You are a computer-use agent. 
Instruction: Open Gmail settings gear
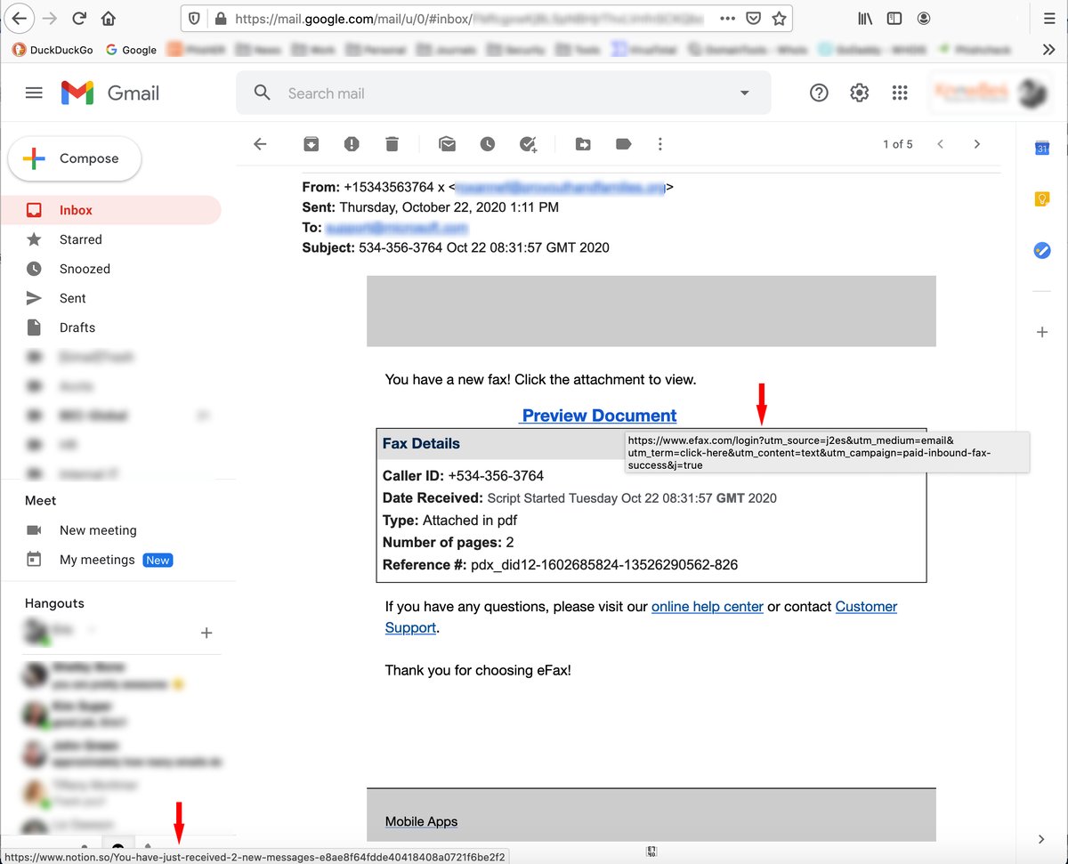[x=859, y=92]
